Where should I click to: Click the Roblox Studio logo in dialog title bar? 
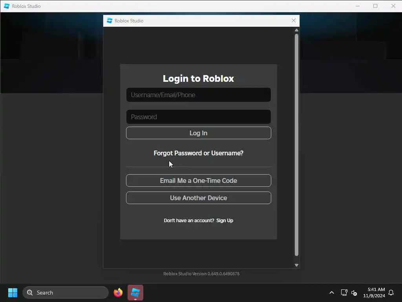[110, 20]
